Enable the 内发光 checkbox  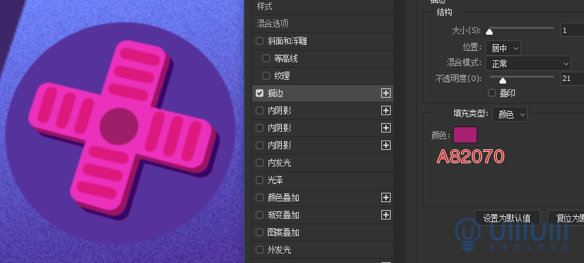point(260,163)
